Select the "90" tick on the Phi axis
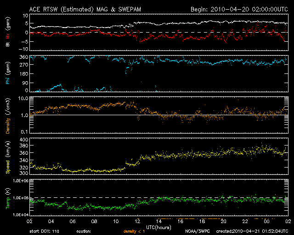 (25, 83)
